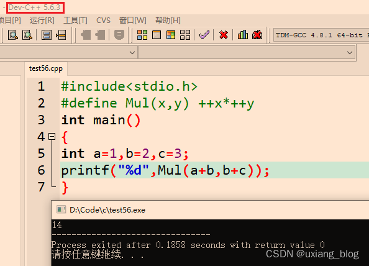Click the Replace toolbar icon beside Find
The image size is (369, 266).
click(27, 35)
